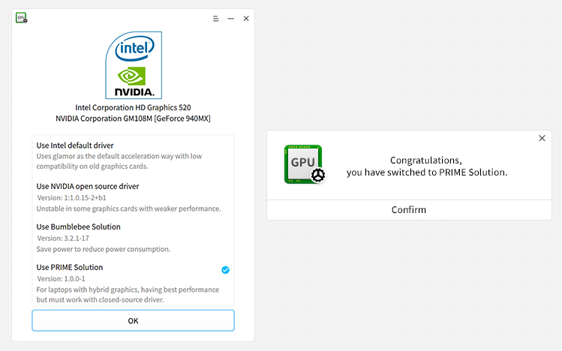Click text 'NVIDIA Corporation GM108M [GeForce 940MX]'

[x=133, y=118]
